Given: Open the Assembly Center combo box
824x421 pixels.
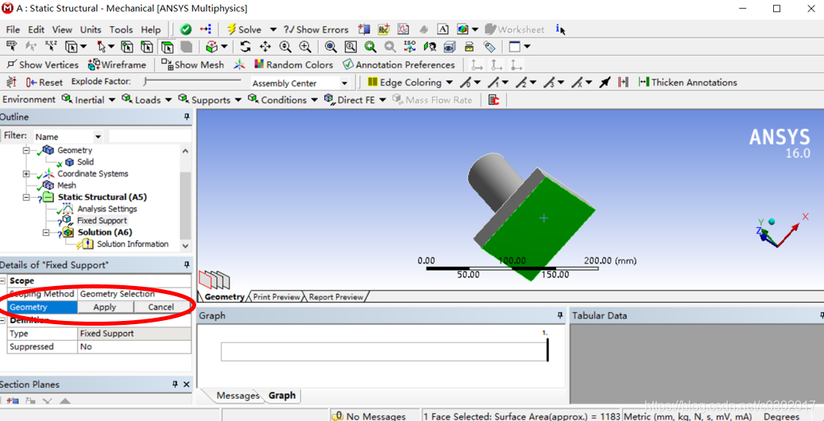Looking at the screenshot, I should (x=300, y=83).
